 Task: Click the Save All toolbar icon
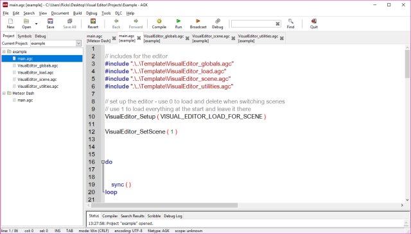pyautogui.click(x=69, y=23)
